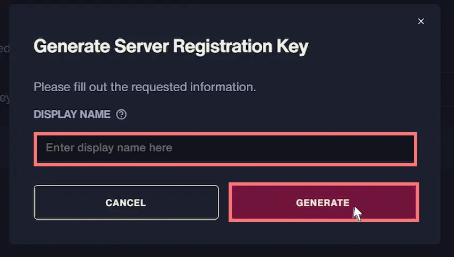Image resolution: width=454 pixels, height=257 pixels.
Task: Click the 'Please fill out the requested information' text
Action: click(145, 87)
